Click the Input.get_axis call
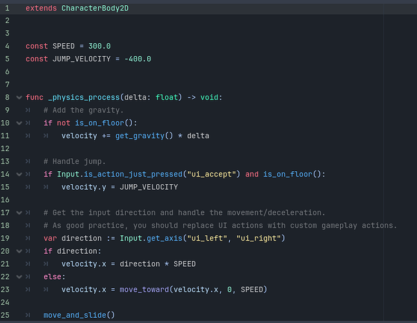 [151, 238]
